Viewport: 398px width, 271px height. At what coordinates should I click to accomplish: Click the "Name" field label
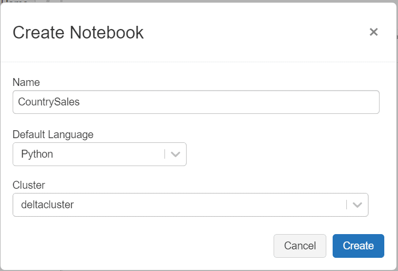tap(26, 82)
